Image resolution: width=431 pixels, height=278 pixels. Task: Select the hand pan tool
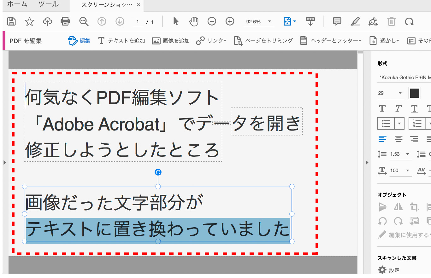coord(194,21)
